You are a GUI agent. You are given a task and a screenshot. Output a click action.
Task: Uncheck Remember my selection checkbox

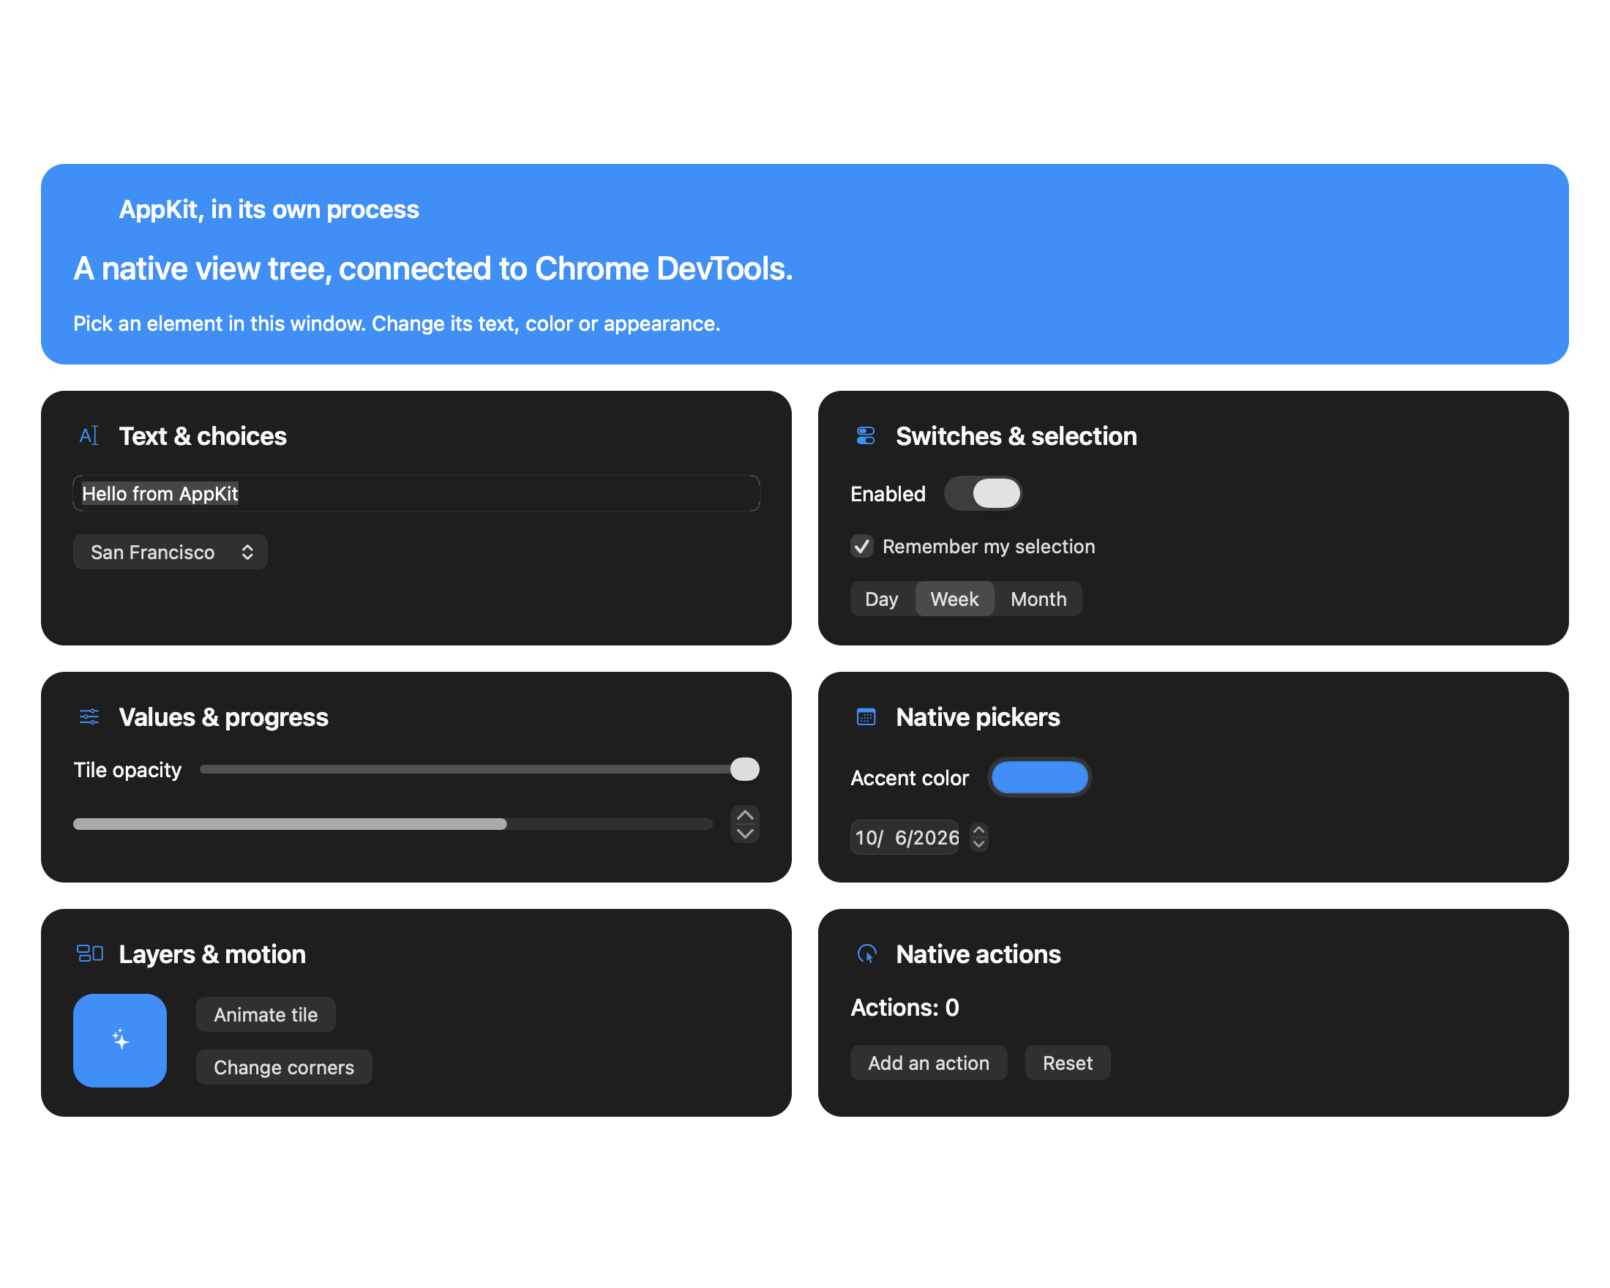862,546
